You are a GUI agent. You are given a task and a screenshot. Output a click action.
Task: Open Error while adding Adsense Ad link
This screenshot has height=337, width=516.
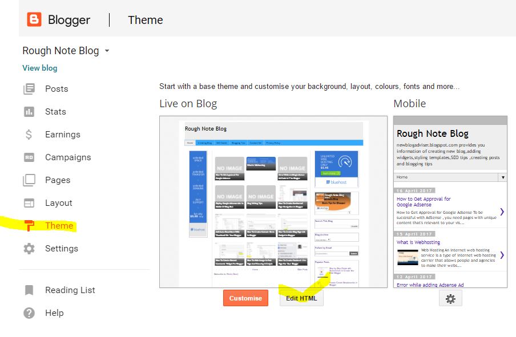(430, 285)
